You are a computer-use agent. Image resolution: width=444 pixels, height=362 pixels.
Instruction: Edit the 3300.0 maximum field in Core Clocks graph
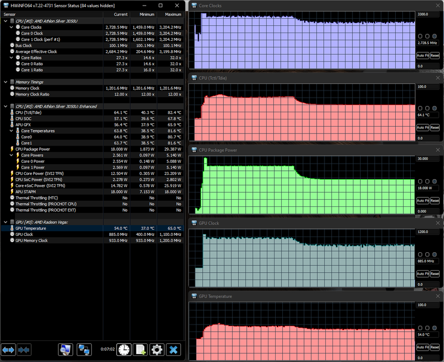(x=428, y=14)
